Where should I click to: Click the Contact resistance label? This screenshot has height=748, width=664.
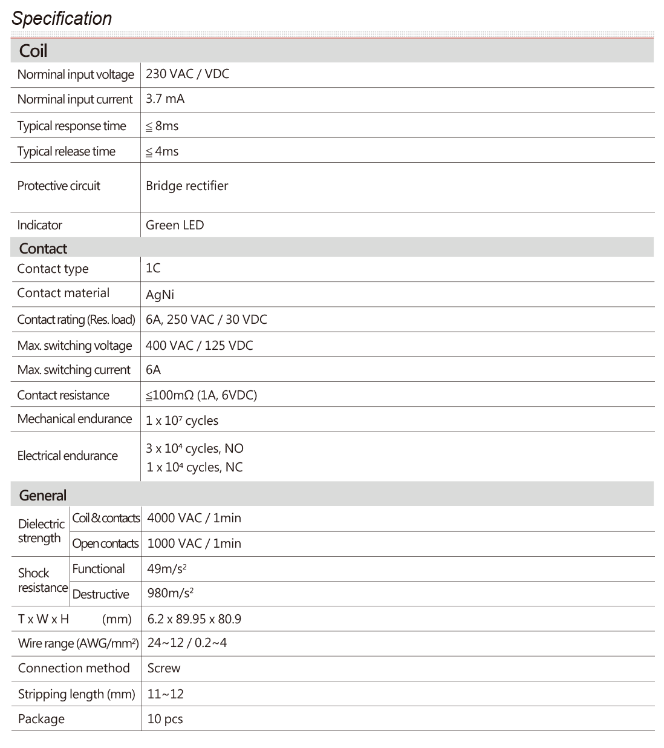pos(63,395)
